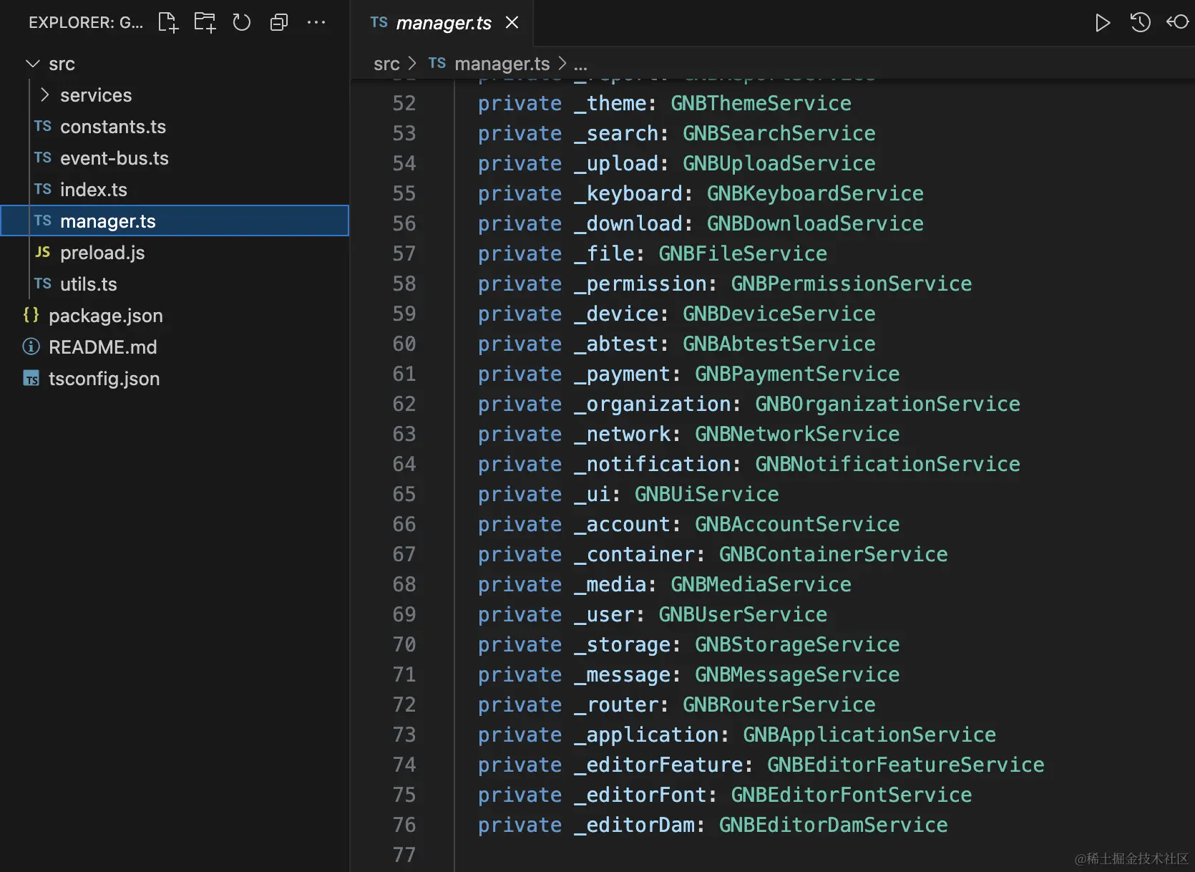Image resolution: width=1195 pixels, height=872 pixels.
Task: Click line number 52 in gutter
Action: [404, 103]
